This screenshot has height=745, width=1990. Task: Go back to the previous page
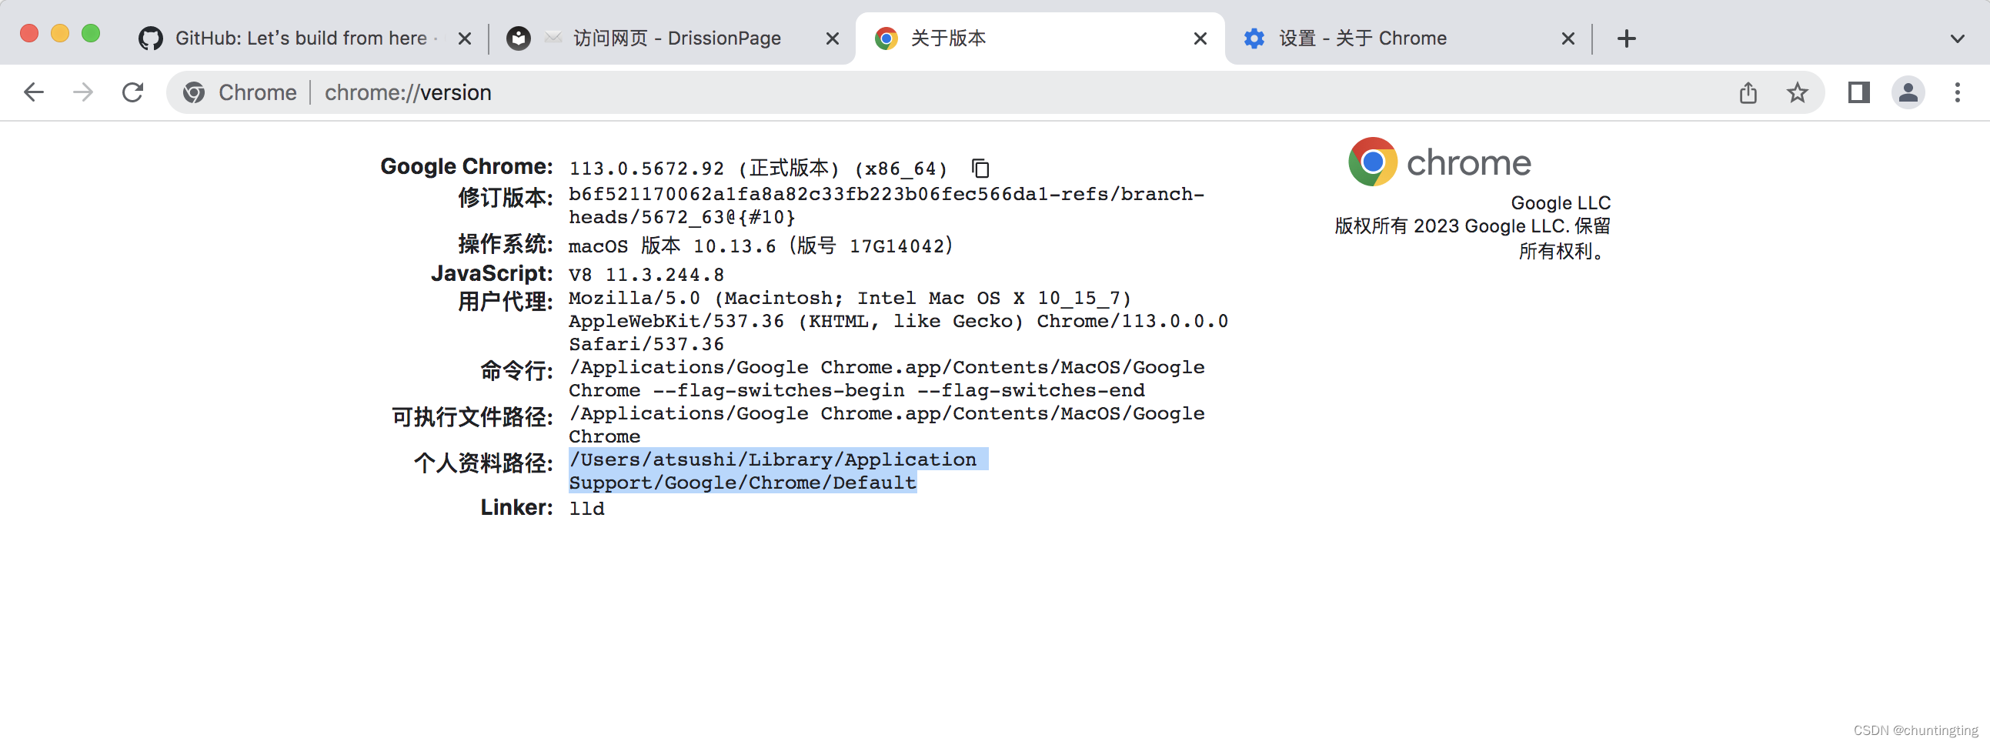pos(34,92)
